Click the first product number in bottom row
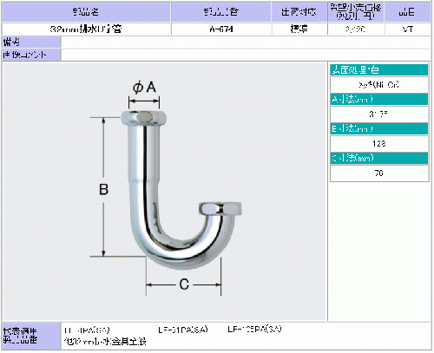 pyautogui.click(x=87, y=330)
